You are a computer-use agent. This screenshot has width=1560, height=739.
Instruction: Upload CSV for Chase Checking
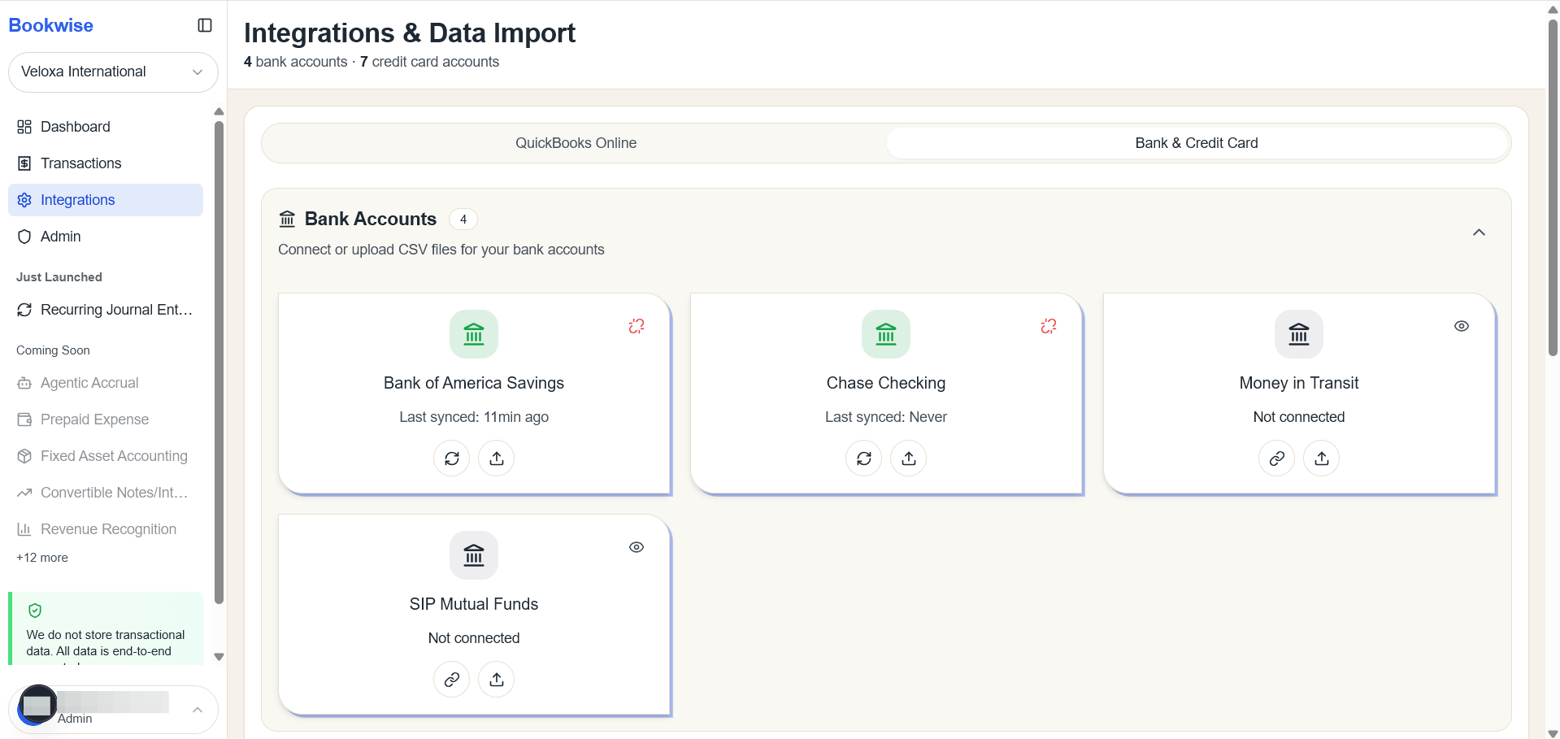click(909, 459)
